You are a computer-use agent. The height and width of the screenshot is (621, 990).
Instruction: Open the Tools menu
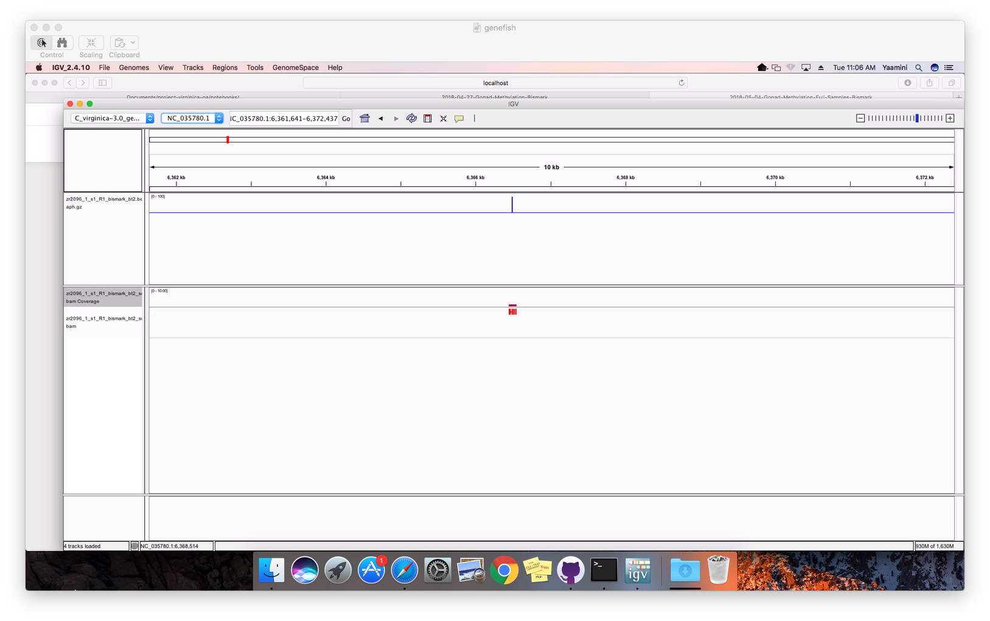pos(255,68)
